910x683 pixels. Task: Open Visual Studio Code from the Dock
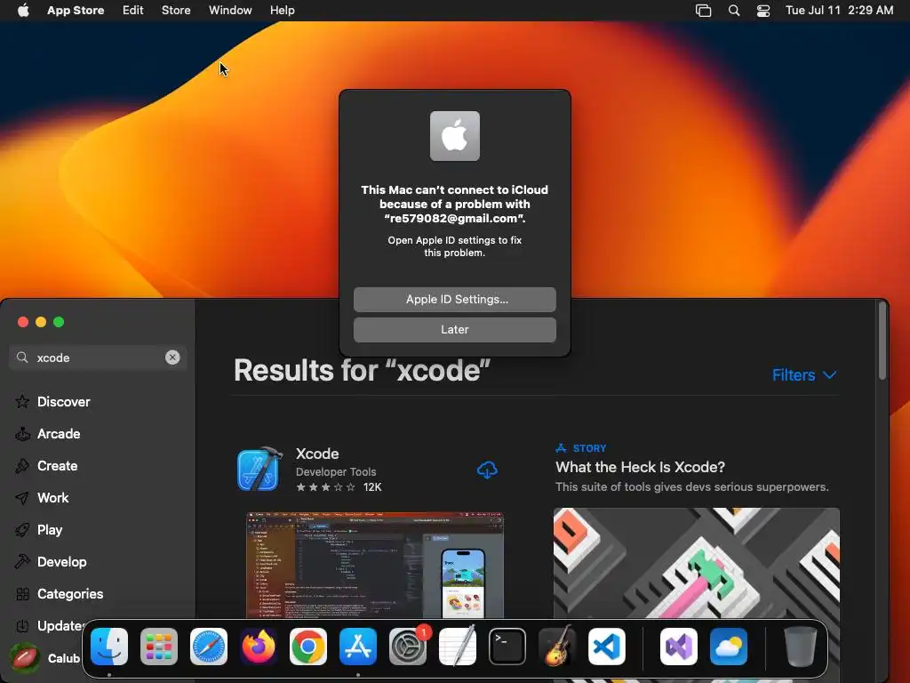[x=607, y=647]
